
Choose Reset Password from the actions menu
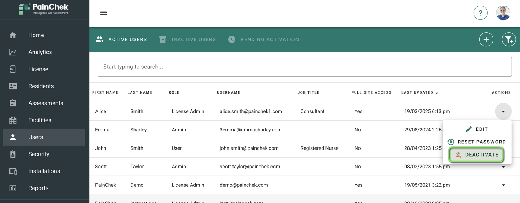[477, 142]
